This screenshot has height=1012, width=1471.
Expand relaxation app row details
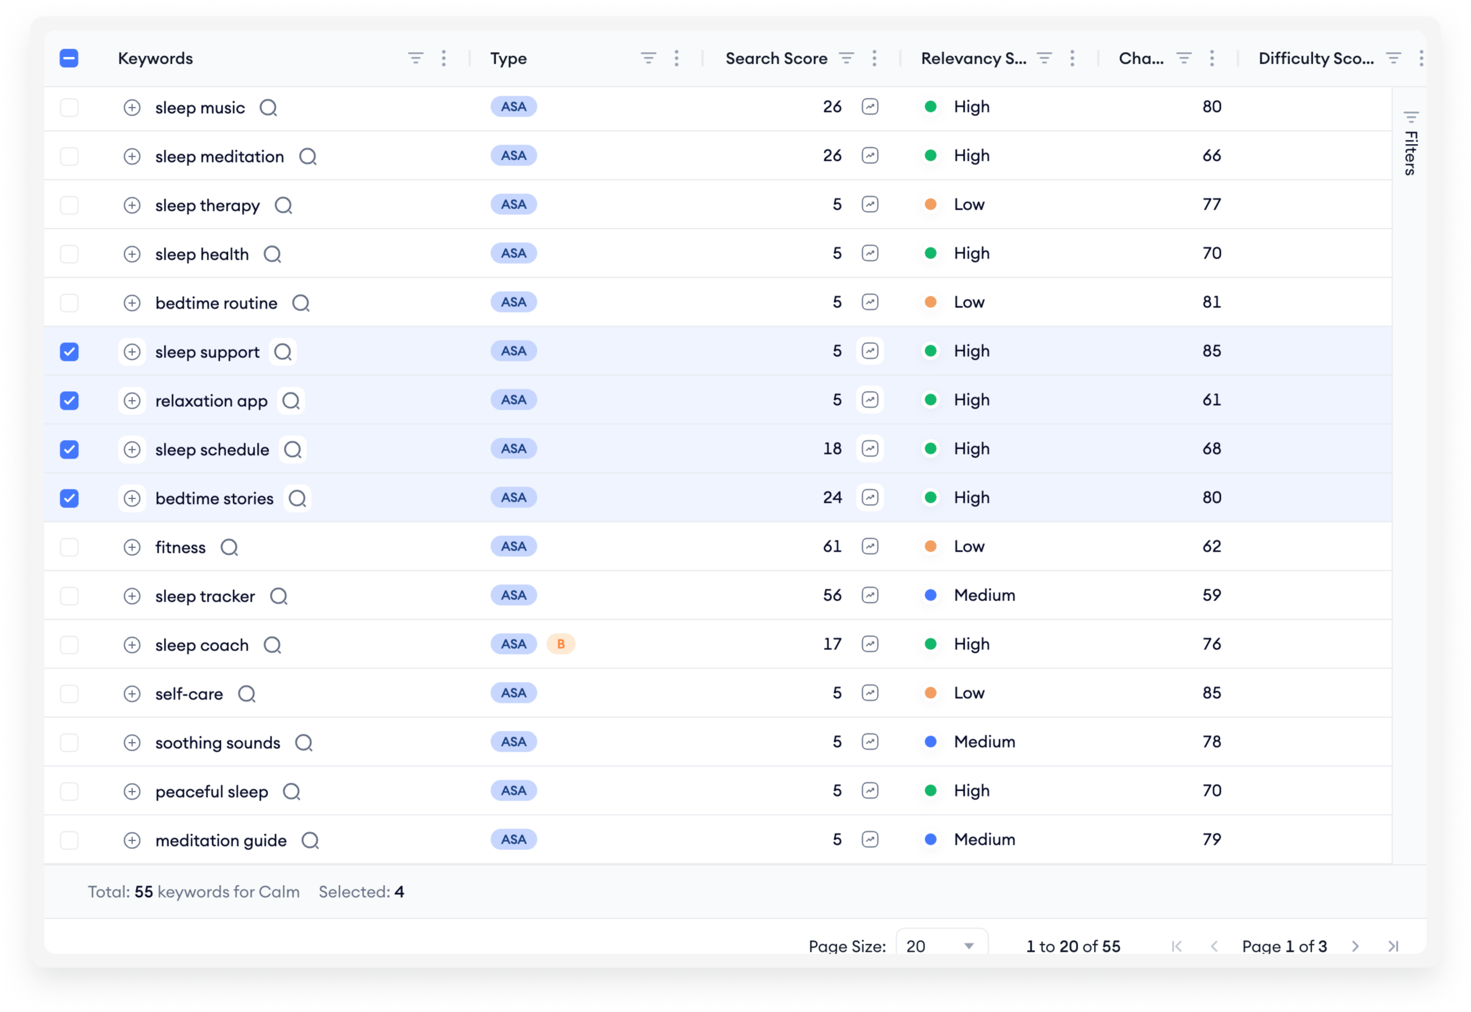pos(132,401)
